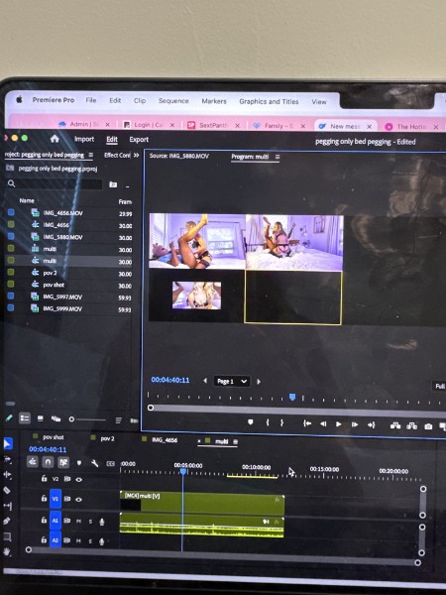This screenshot has width=446, height=595.
Task: Open Program multi panel menu
Action: click(278, 157)
